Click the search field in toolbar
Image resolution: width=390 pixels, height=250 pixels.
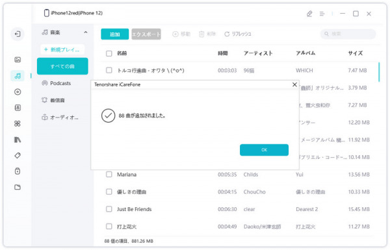coord(348,34)
